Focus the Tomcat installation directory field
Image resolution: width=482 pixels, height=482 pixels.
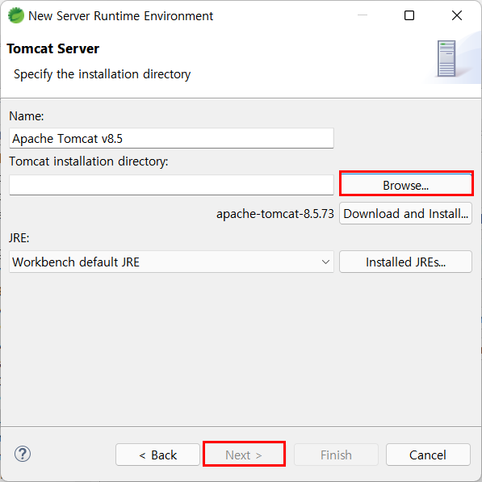click(x=171, y=185)
